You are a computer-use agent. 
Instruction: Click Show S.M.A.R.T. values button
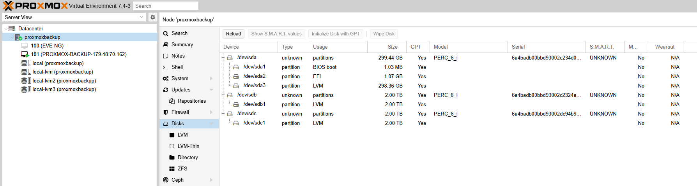point(276,34)
